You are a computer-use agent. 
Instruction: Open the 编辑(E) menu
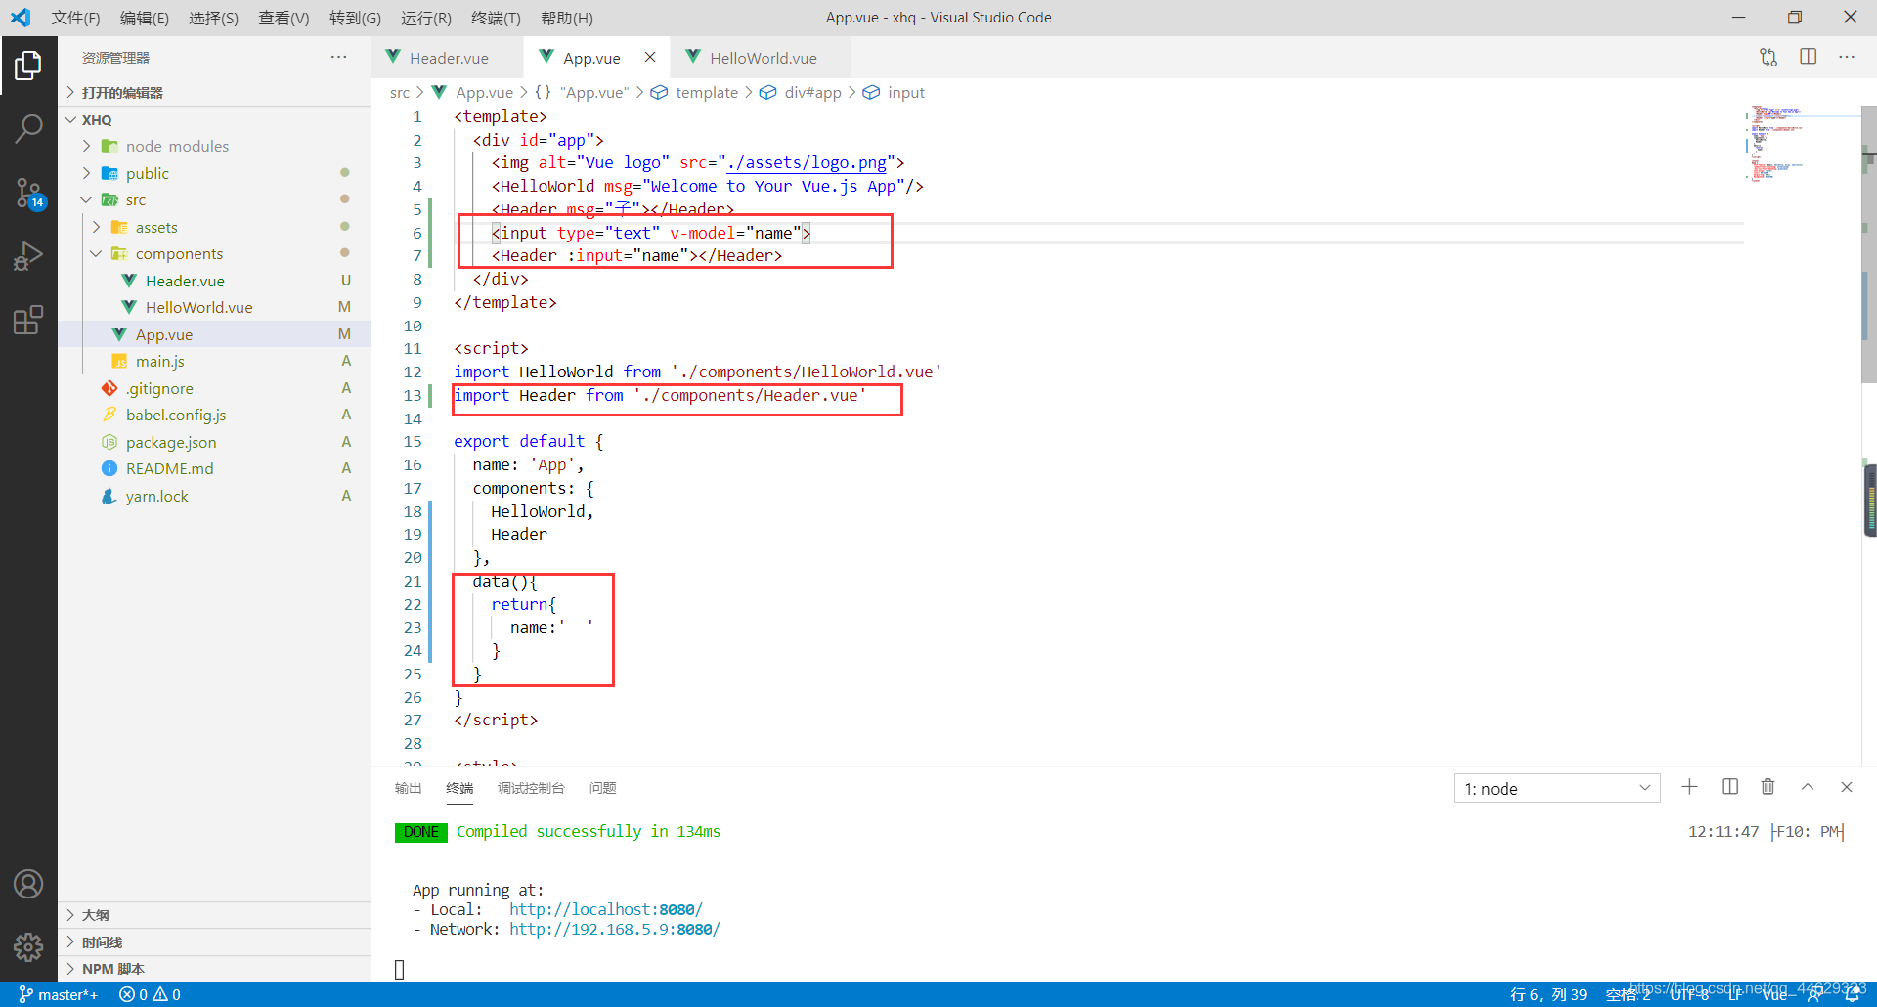145,18
